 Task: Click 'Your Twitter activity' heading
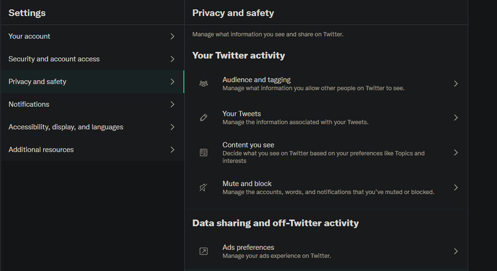click(239, 55)
